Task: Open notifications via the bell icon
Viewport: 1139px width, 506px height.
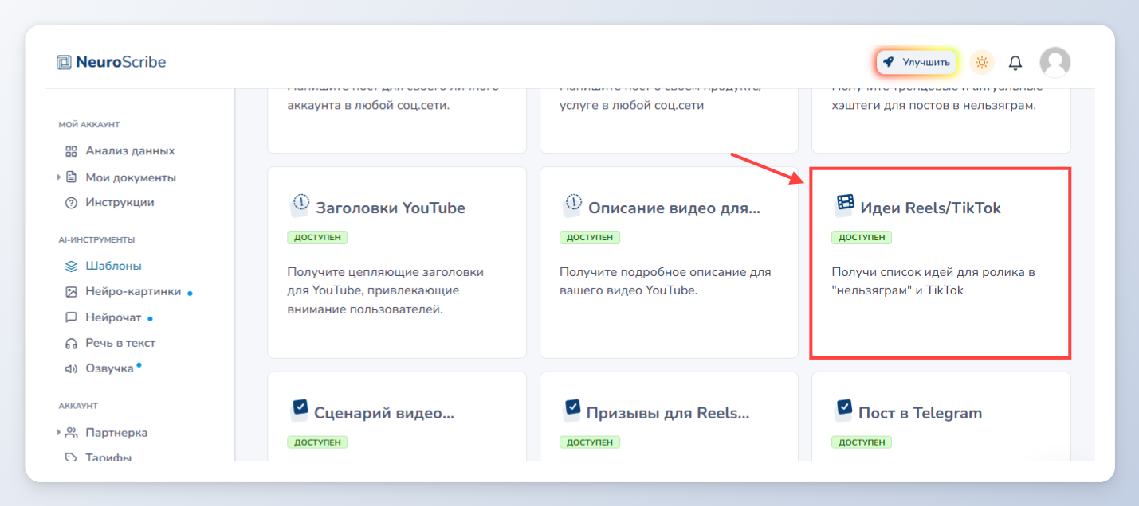Action: (x=1015, y=62)
